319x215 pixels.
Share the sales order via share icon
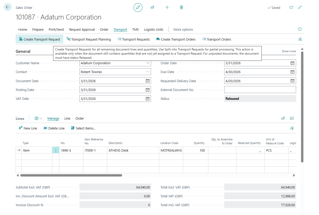coord(152,7)
